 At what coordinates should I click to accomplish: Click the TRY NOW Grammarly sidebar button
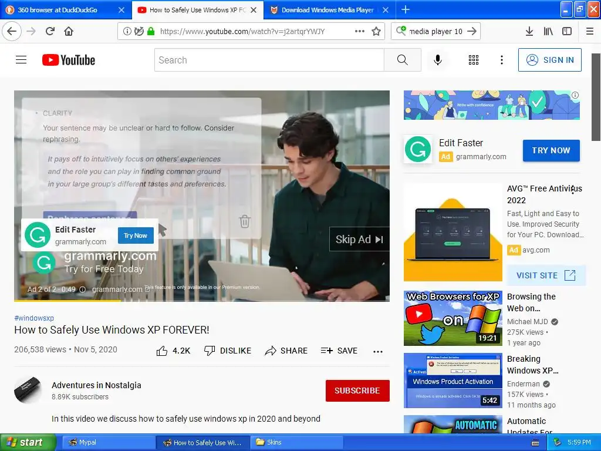tap(551, 150)
